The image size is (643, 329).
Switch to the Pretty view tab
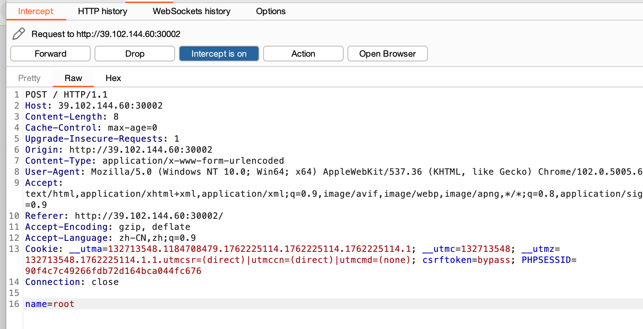[x=30, y=78]
